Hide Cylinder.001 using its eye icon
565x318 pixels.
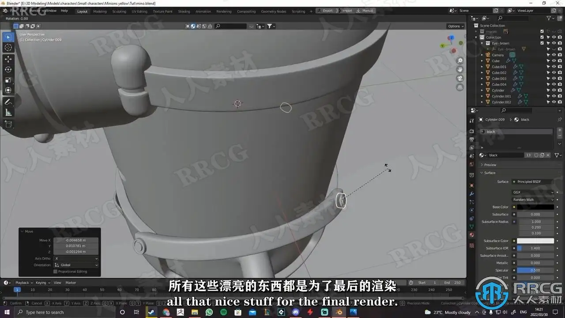coord(554,96)
